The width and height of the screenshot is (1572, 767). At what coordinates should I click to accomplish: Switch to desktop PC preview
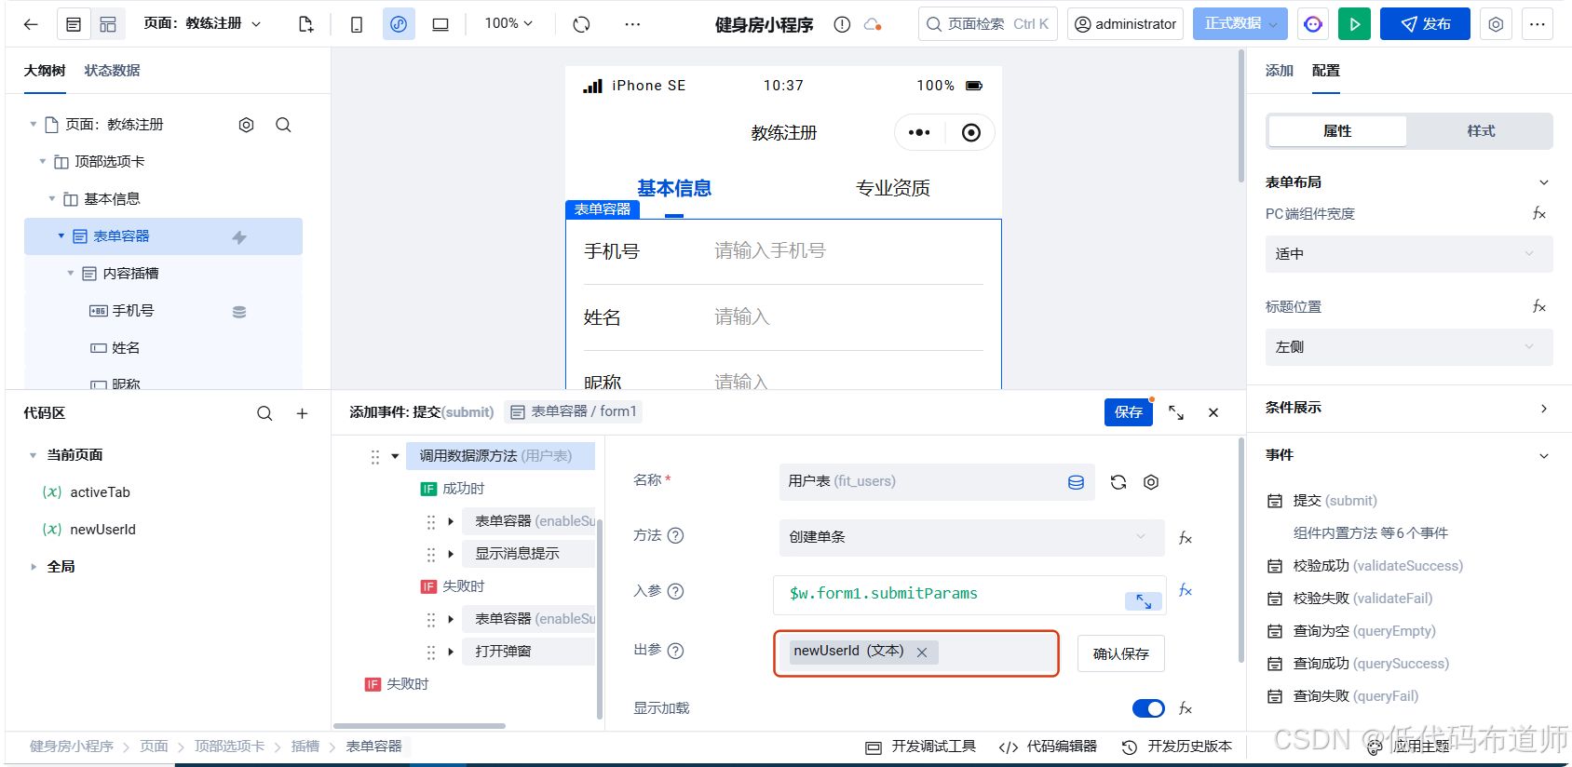coord(440,24)
